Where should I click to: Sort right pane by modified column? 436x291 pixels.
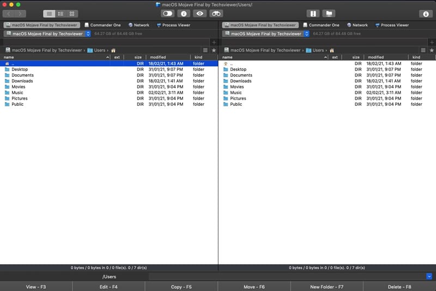386,57
